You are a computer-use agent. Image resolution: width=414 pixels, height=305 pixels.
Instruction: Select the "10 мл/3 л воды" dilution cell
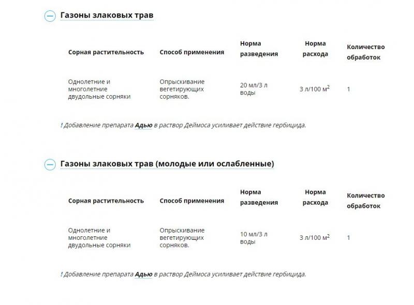click(x=254, y=238)
